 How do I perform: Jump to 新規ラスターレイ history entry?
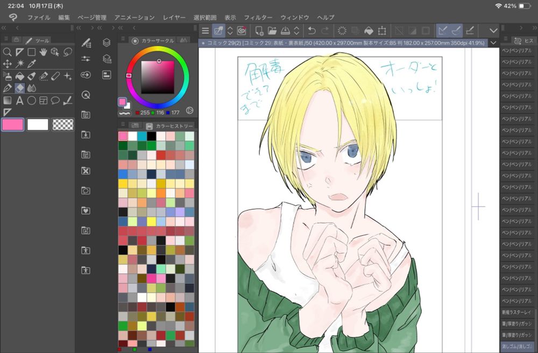(x=516, y=313)
